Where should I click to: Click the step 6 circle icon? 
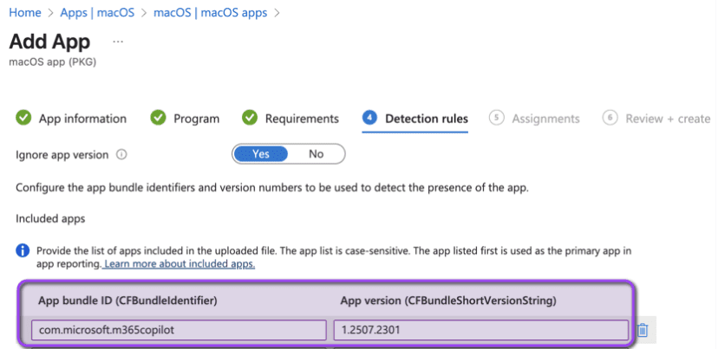(610, 119)
